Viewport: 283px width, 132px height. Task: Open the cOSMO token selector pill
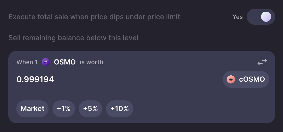tap(246, 79)
